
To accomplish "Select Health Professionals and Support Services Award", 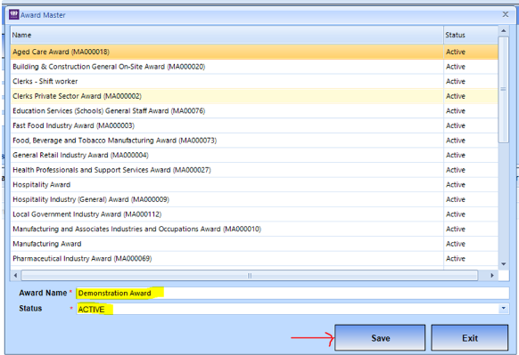I will (x=254, y=170).
